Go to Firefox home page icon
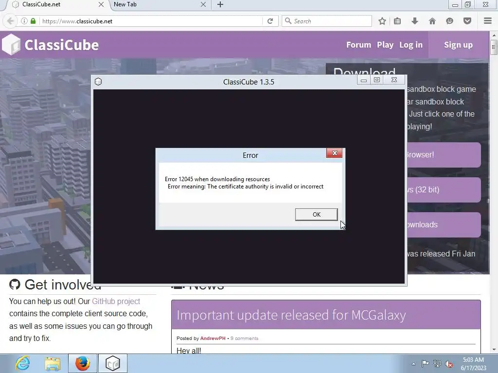This screenshot has width=498, height=373. [x=432, y=21]
